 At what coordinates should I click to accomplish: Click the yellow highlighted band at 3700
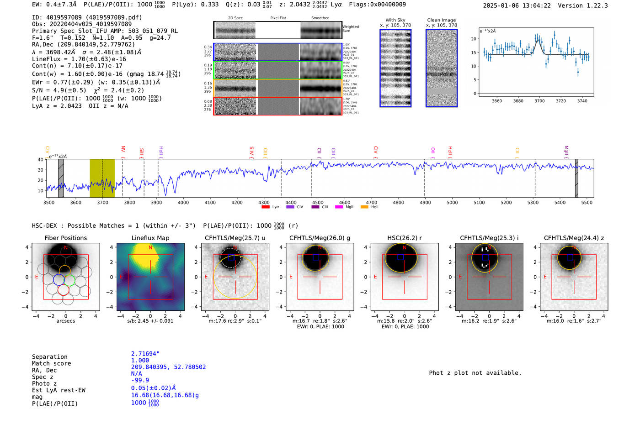tap(102, 178)
